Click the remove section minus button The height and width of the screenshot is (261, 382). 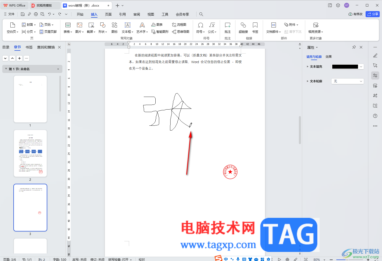click(x=27, y=58)
